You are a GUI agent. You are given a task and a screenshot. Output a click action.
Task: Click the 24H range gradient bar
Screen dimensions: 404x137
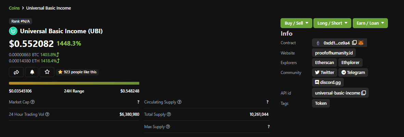74,83
